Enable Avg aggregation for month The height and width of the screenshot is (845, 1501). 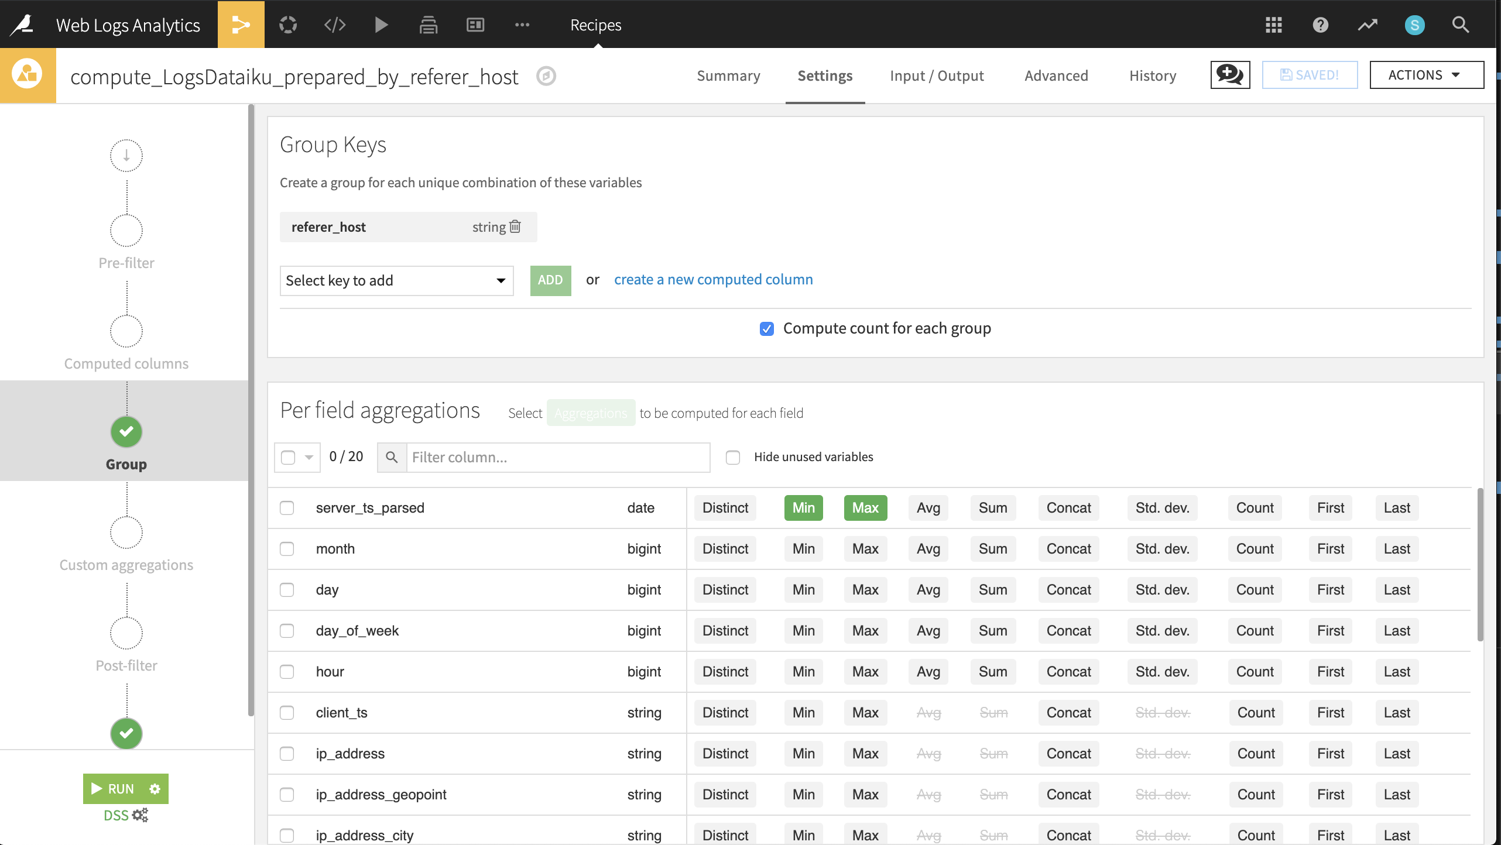[928, 549]
